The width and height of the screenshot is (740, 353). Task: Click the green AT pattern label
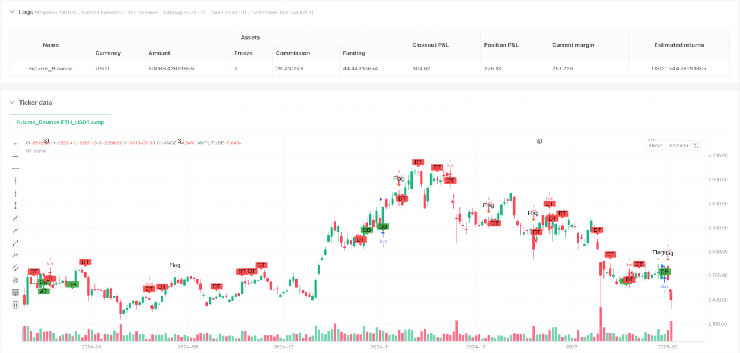[x=43, y=292]
